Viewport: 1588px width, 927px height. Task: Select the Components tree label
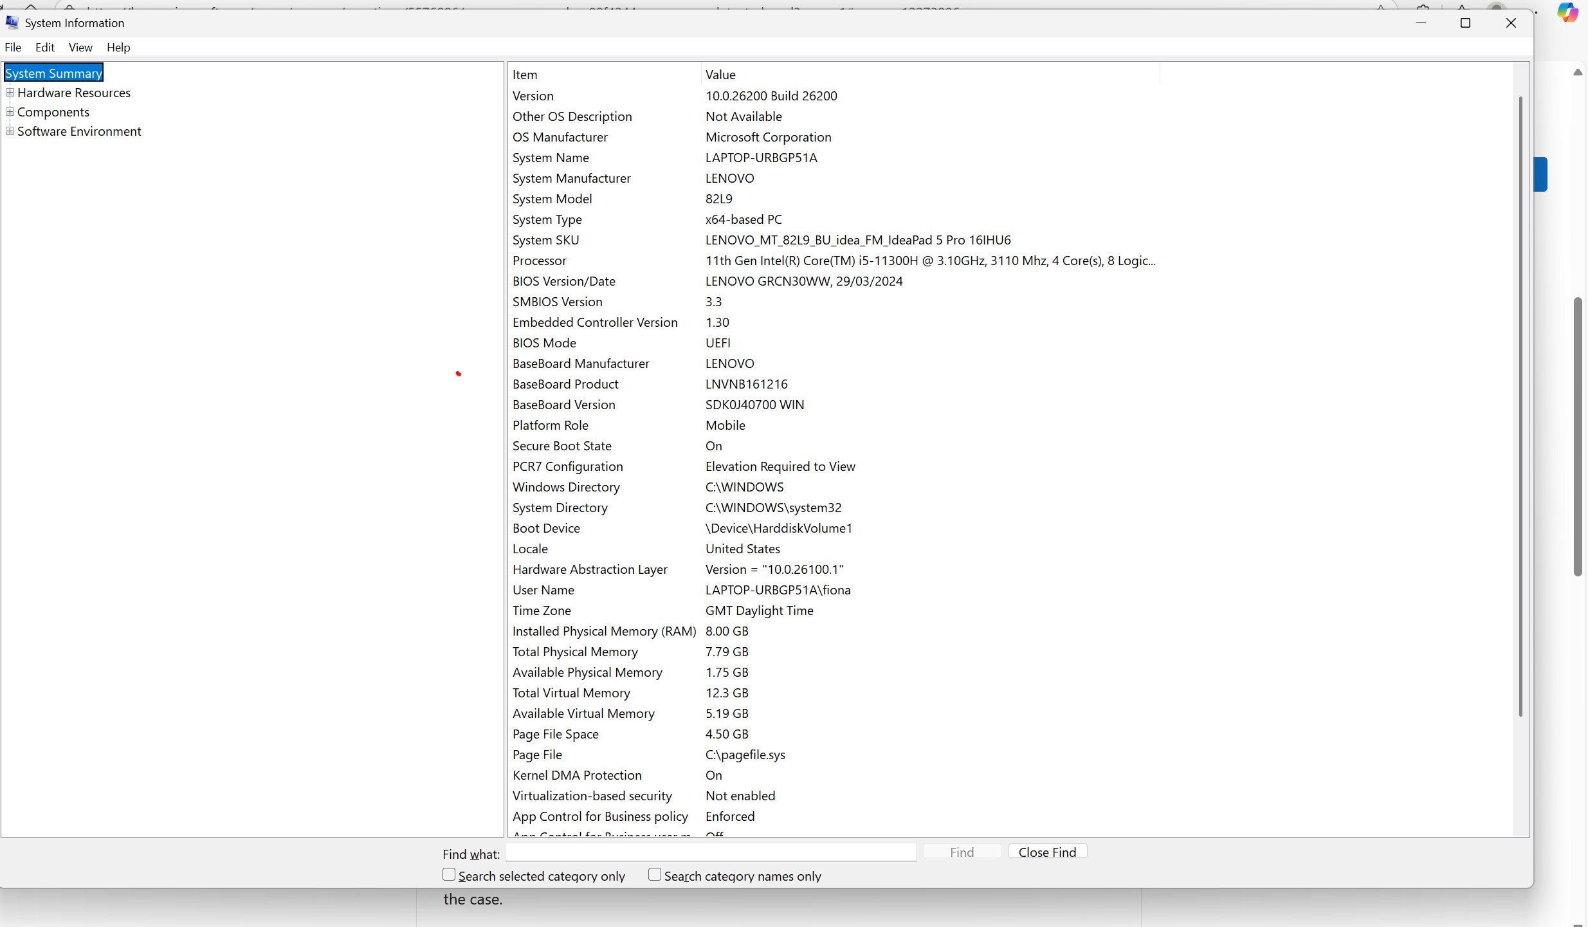pyautogui.click(x=53, y=112)
